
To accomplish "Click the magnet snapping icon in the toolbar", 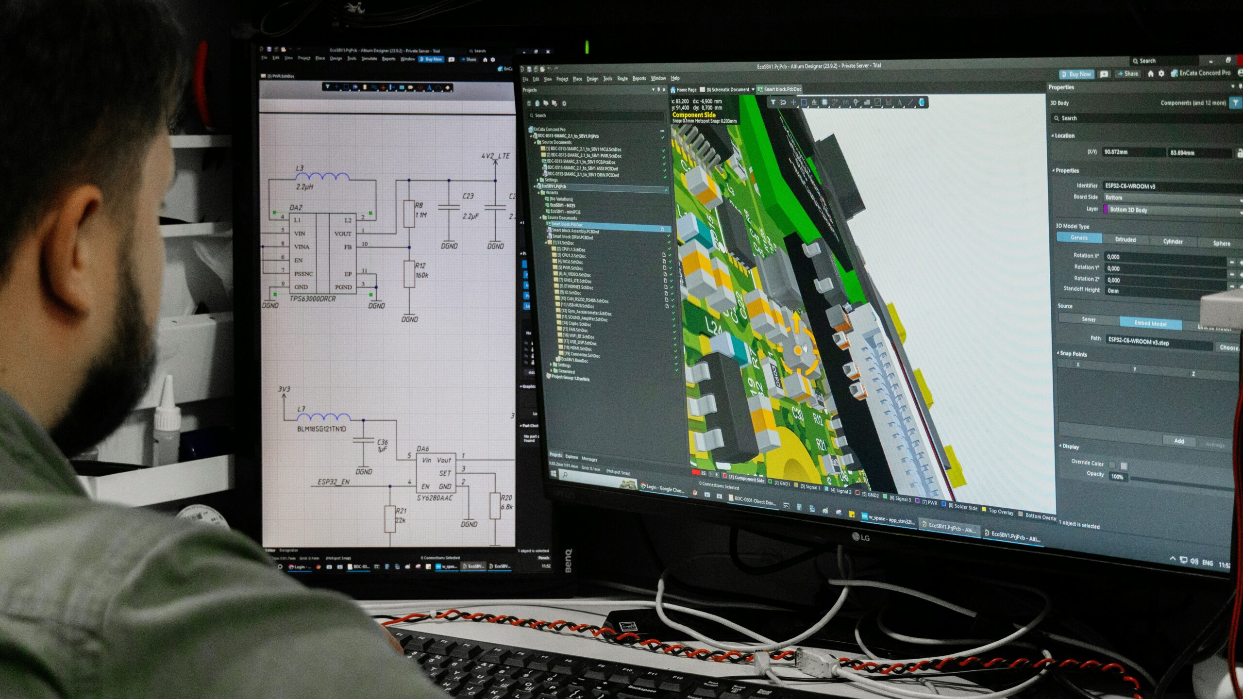I will click(783, 102).
